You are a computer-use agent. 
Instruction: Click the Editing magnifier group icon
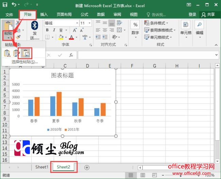click(200, 29)
